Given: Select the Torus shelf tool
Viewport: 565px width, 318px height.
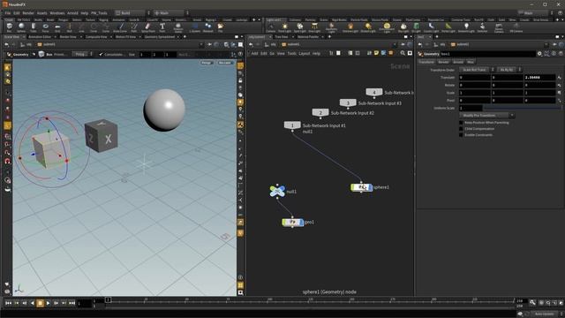Looking at the screenshot, I should [x=45, y=27].
